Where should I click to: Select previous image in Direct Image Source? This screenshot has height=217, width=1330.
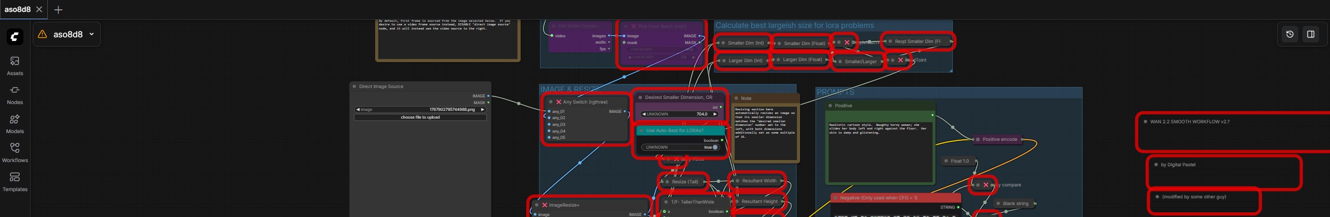click(357, 110)
